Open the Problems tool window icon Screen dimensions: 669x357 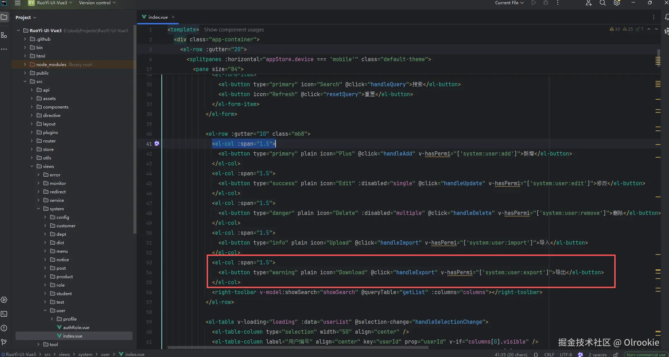tap(4, 328)
